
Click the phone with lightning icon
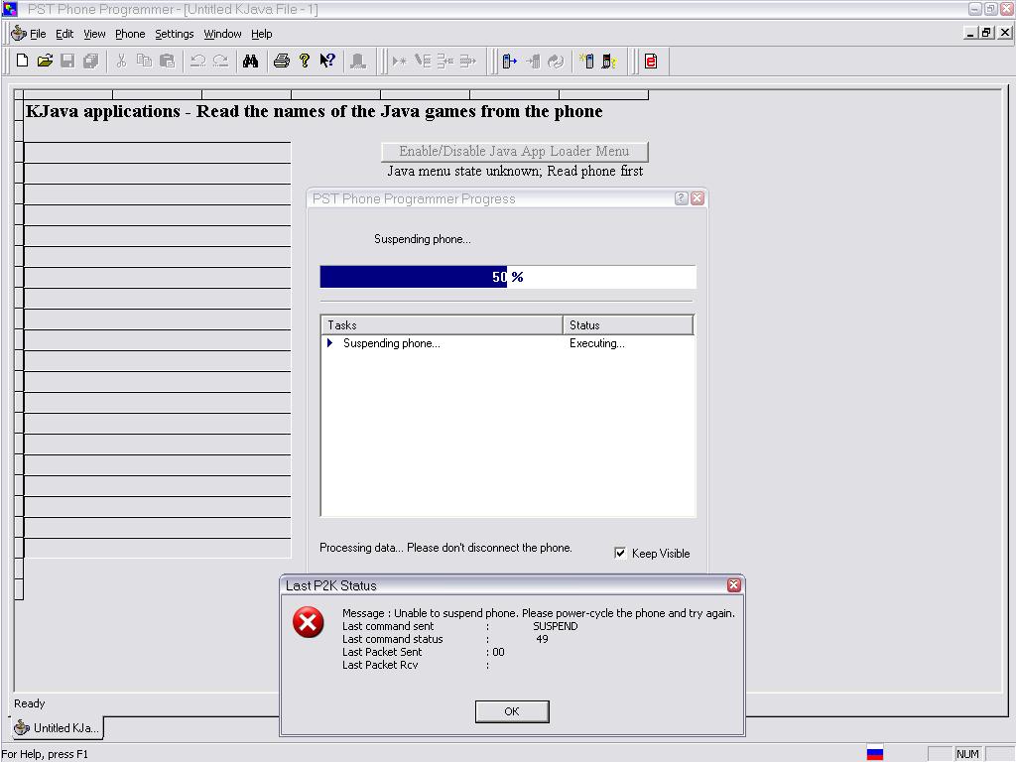pyautogui.click(x=609, y=61)
